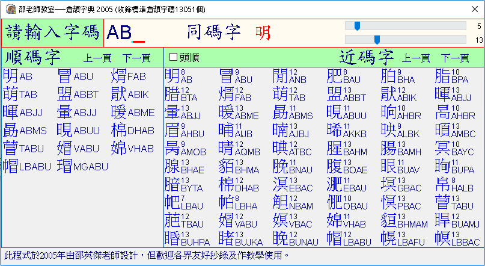The height and width of the screenshot is (266, 485).
Task: Select 勗 ABMS in the 順碼字 list
Action: [x=25, y=130]
